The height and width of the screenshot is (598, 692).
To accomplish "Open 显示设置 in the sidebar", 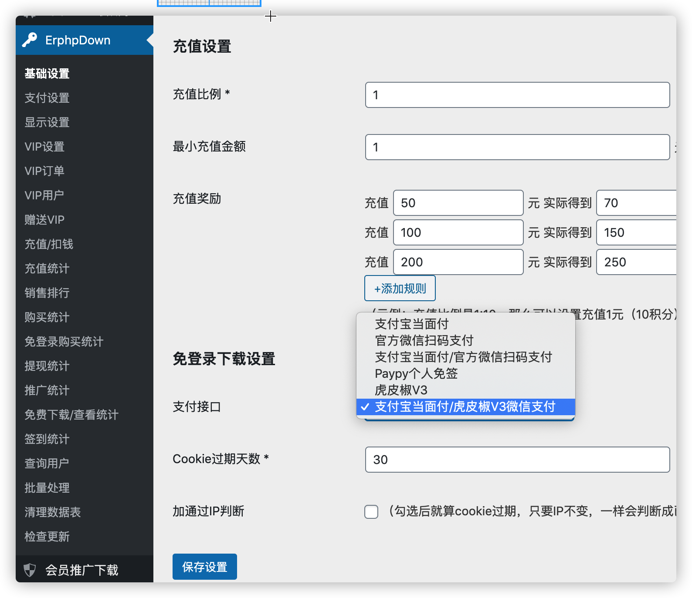I will tap(47, 122).
